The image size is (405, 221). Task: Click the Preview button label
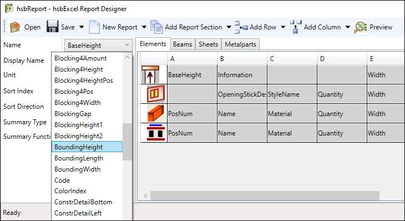(x=381, y=27)
